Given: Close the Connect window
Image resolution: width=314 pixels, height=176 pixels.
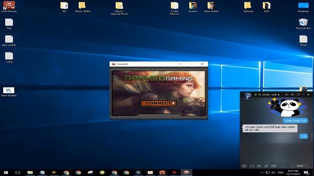Looking at the screenshot, I should click(202, 64).
